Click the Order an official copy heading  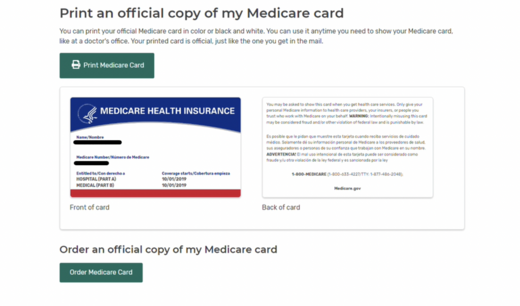(169, 250)
